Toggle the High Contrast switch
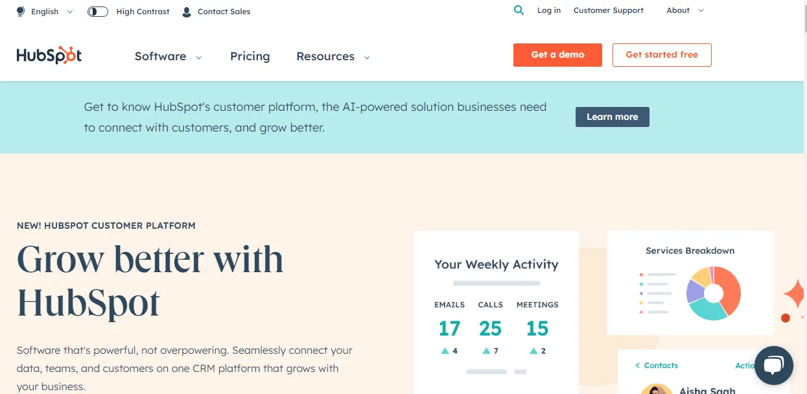Screen dimensions: 807x394 (x=97, y=11)
